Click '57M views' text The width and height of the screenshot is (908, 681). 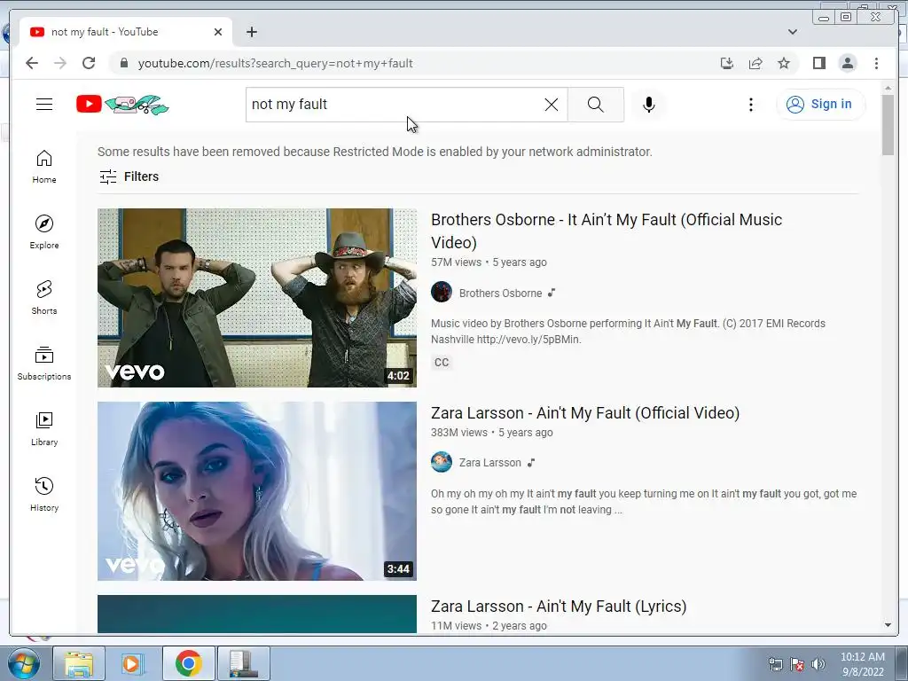[456, 262]
